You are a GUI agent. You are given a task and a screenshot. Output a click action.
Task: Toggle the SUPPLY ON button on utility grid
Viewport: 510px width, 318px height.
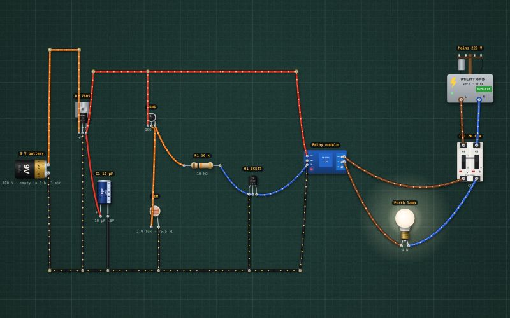(484, 89)
